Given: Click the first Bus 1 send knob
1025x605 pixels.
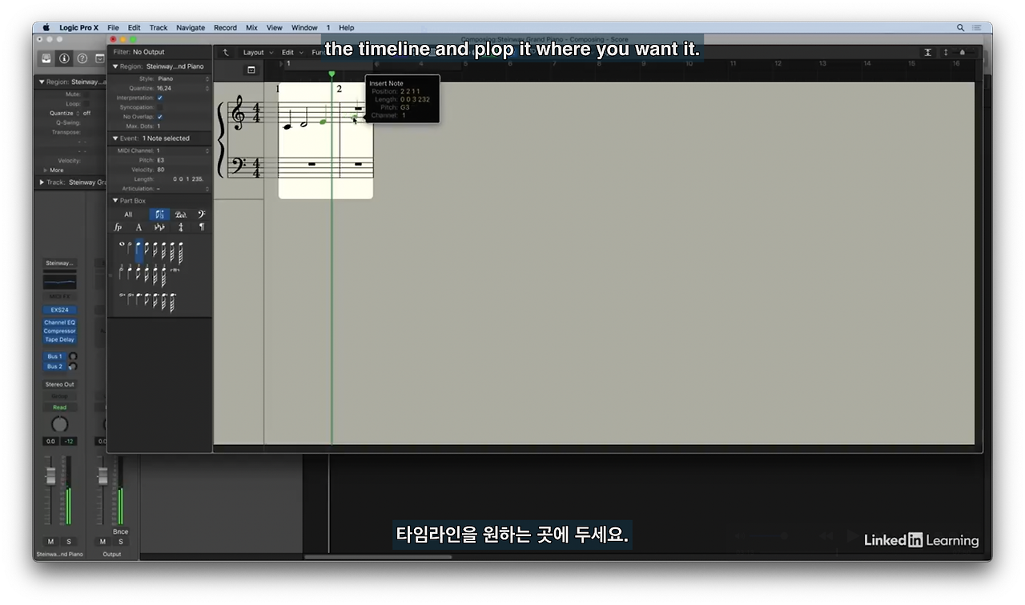Looking at the screenshot, I should [73, 356].
